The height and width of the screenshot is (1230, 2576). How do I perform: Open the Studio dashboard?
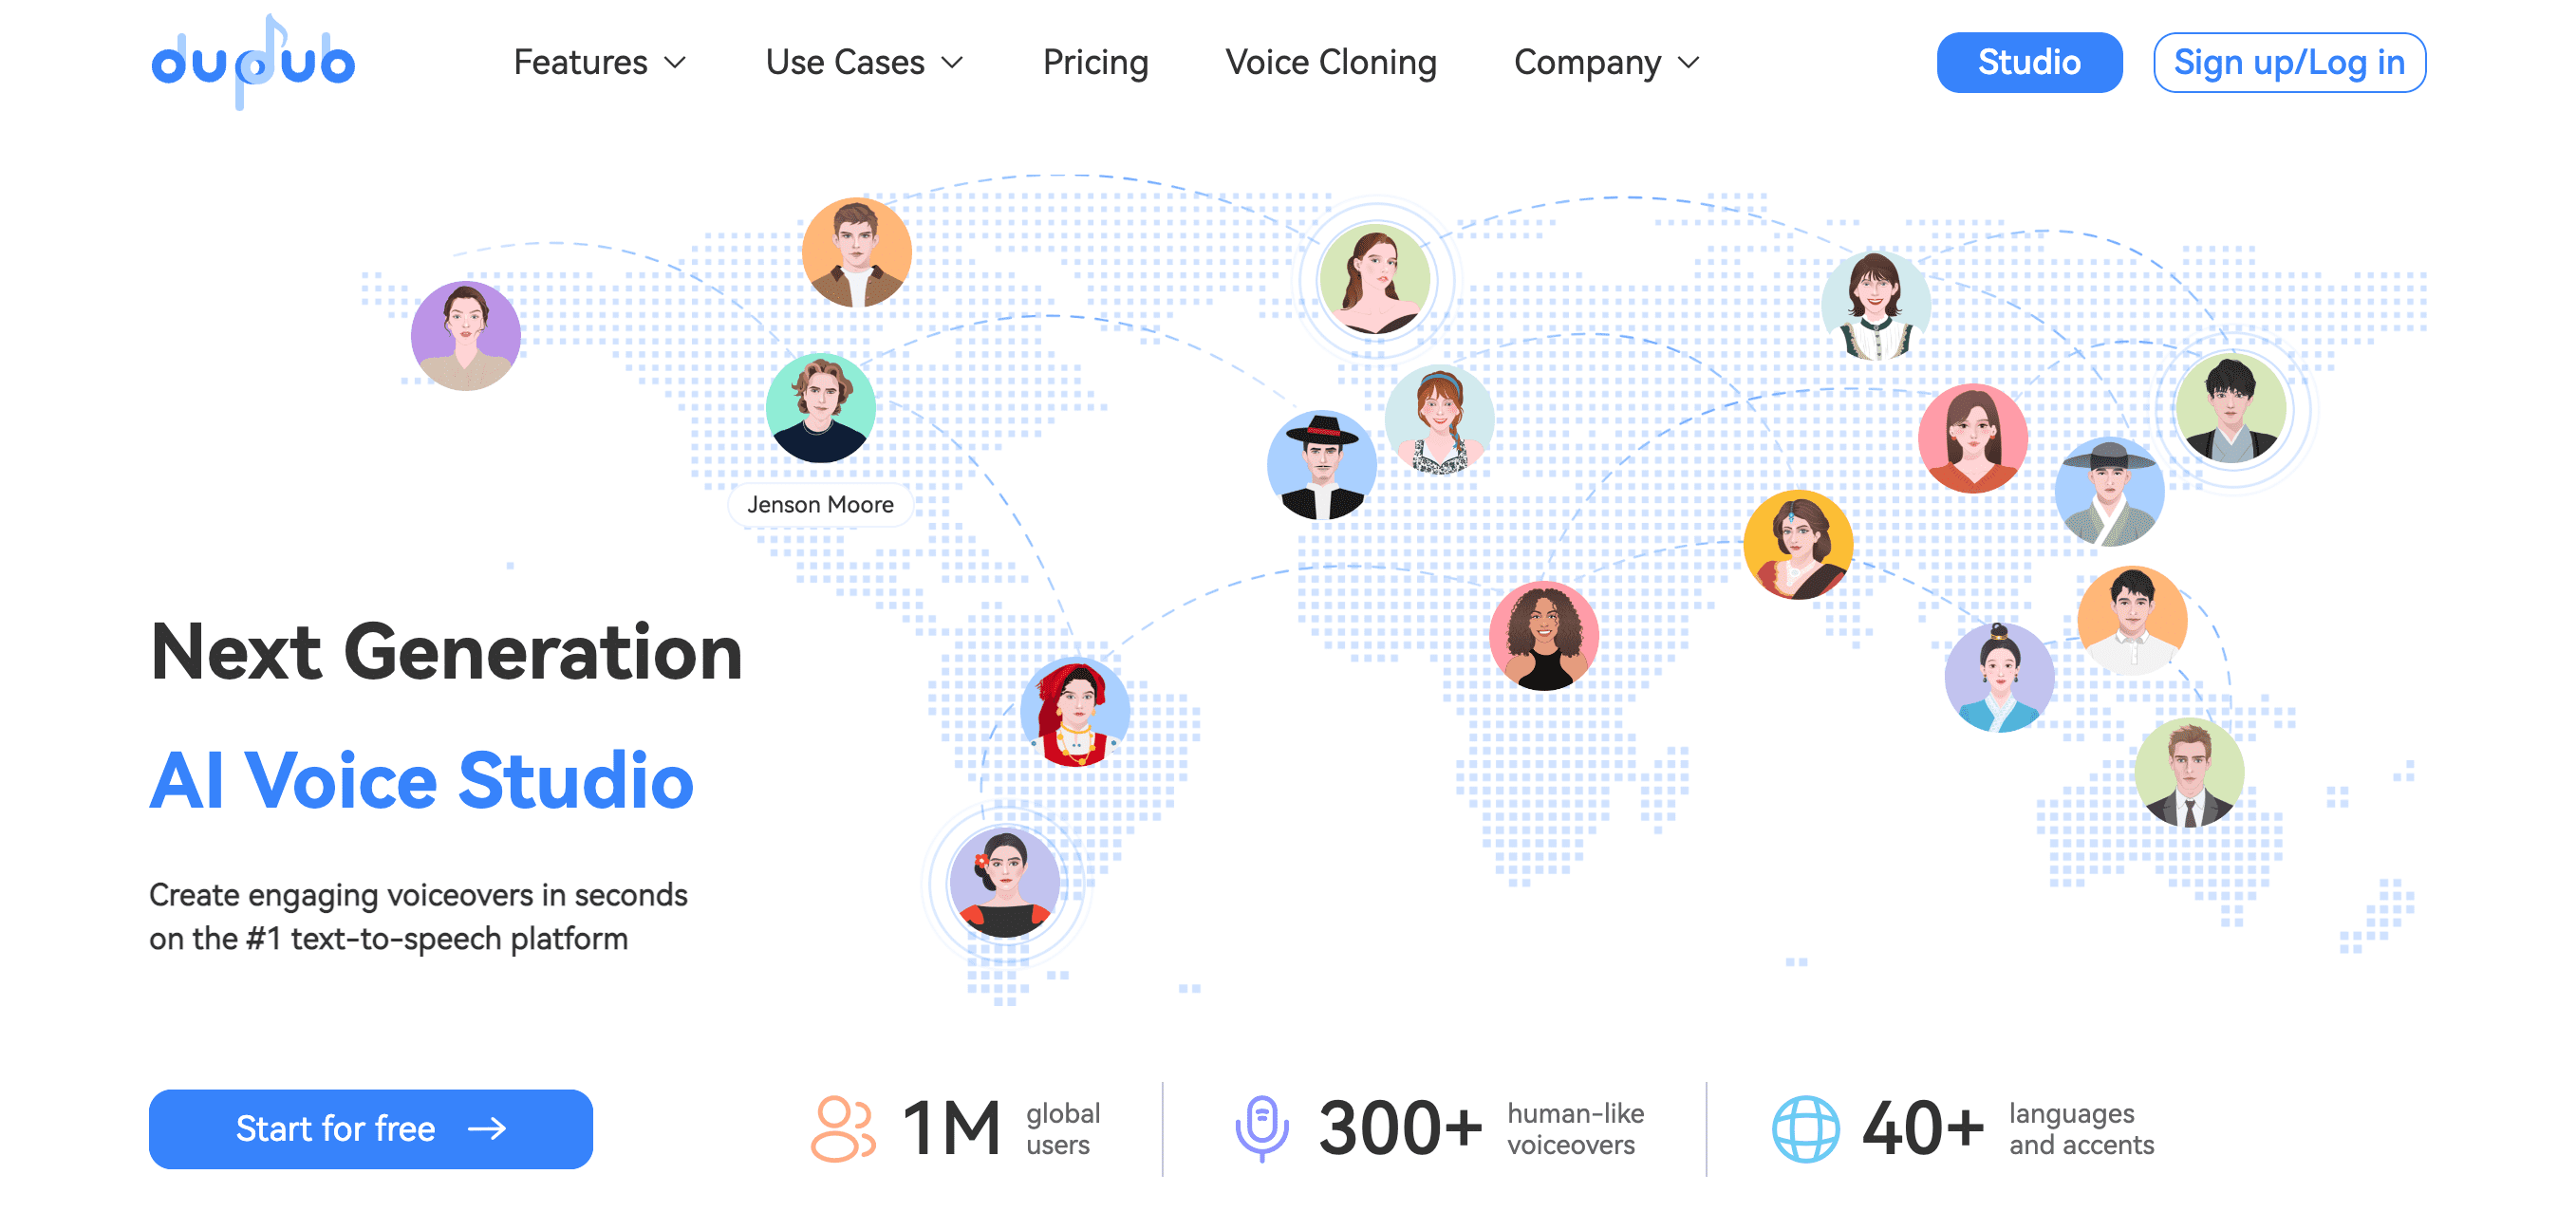coord(2030,63)
